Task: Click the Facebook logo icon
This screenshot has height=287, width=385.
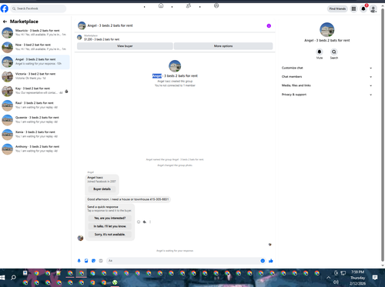Action: (5, 8)
